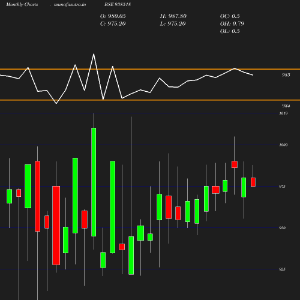
Task: Click the close value 'C: 975.20'
Action: [113, 24]
